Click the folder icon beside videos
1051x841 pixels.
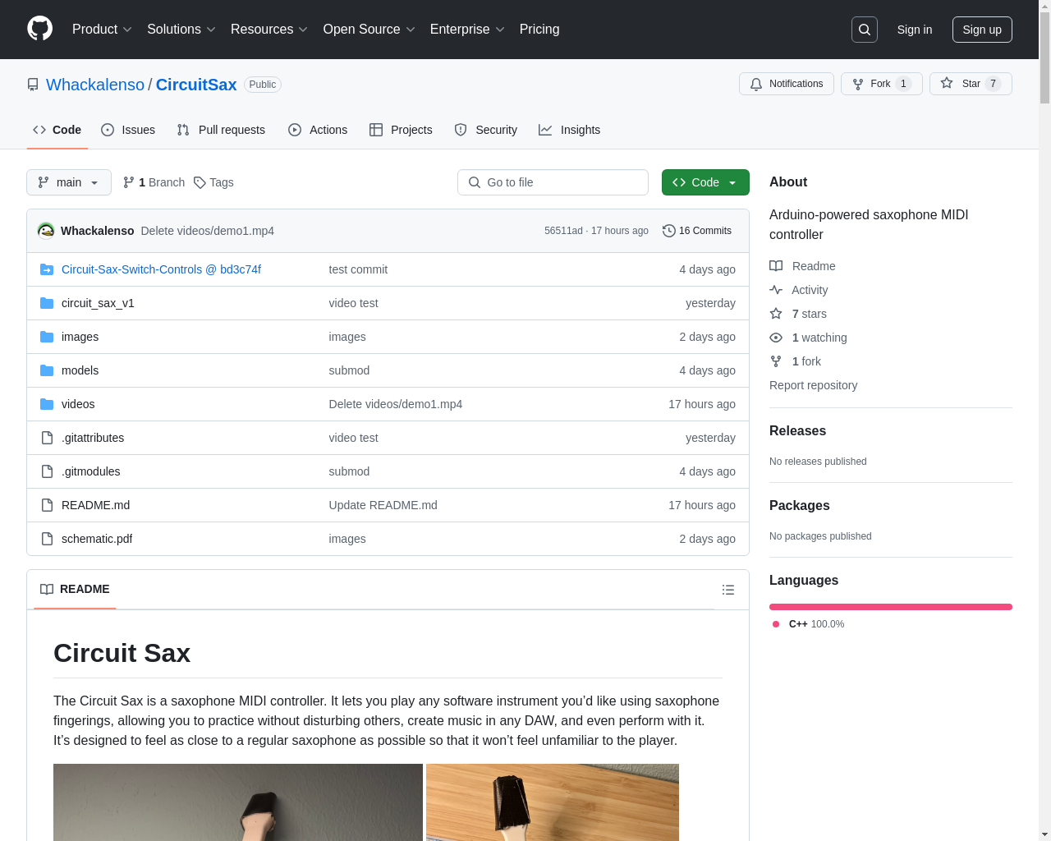47,404
